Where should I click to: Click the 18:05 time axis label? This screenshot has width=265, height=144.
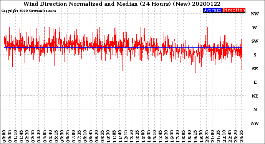point(184,136)
